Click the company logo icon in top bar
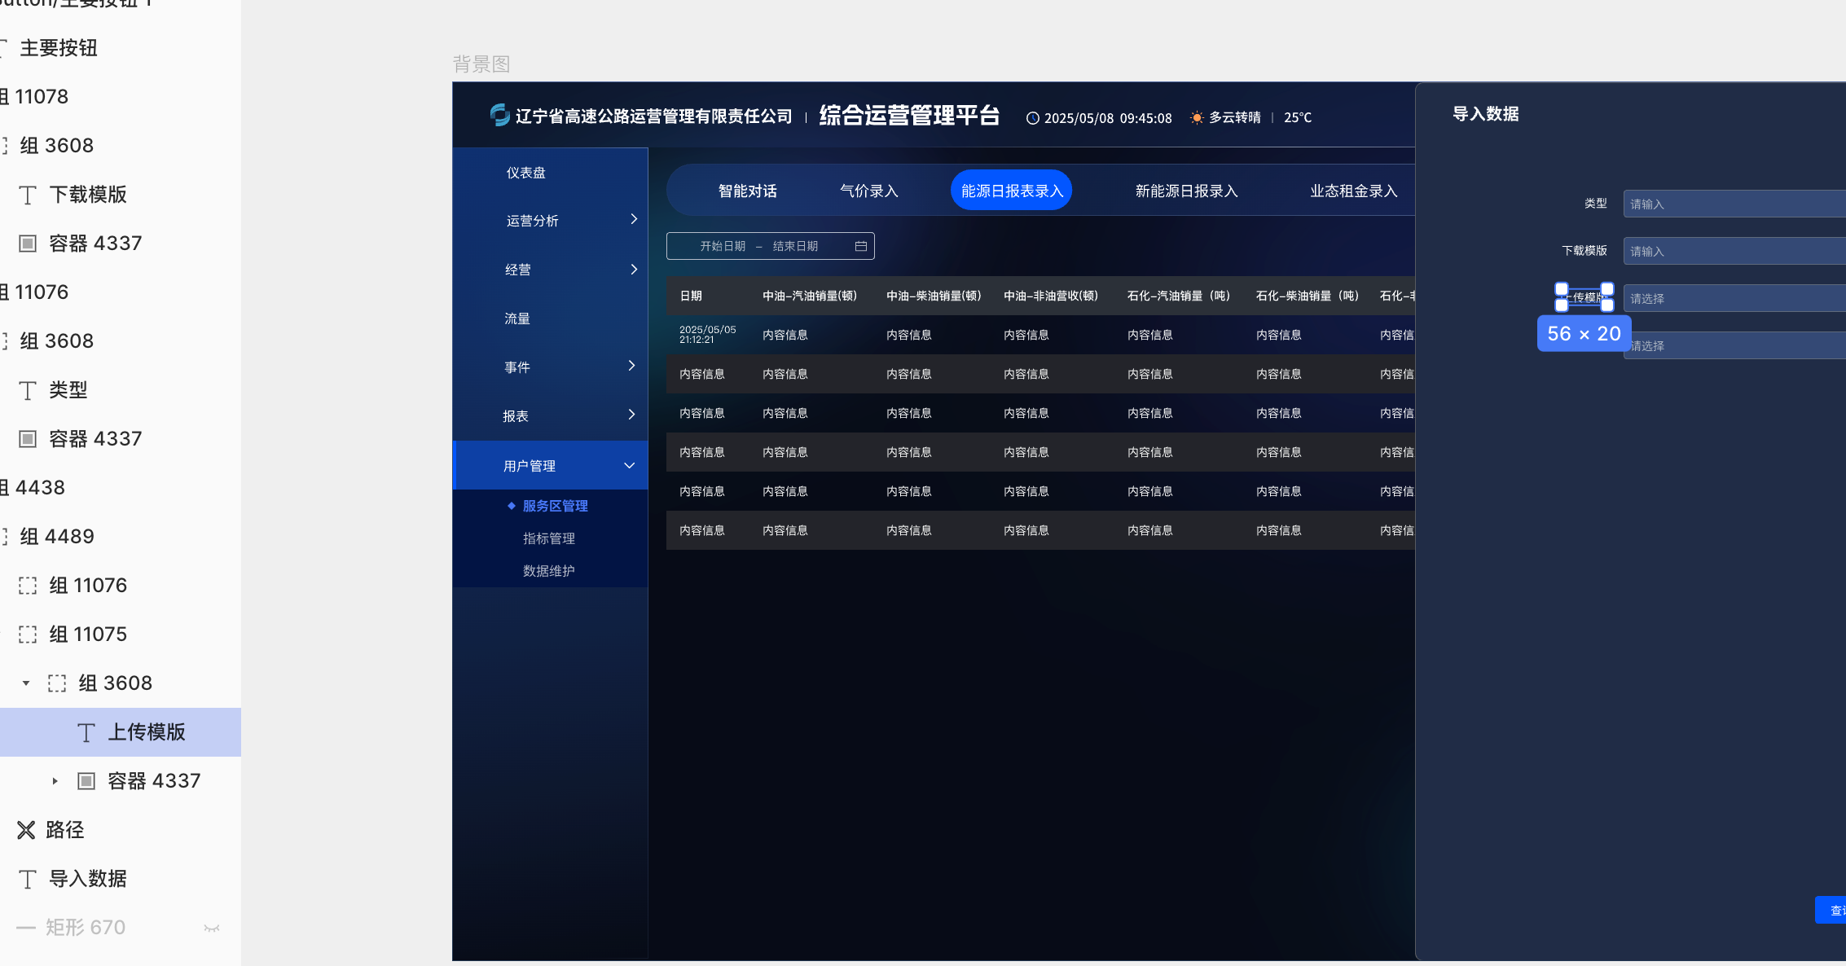Screen dimensions: 1846x966 pyautogui.click(x=499, y=116)
